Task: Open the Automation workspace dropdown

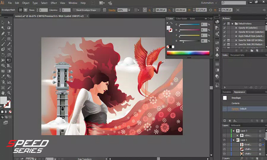Action: (209, 3)
